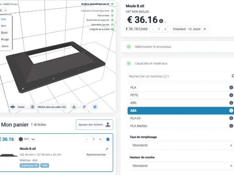Choose Blanc in the color list

pos(5,33)
